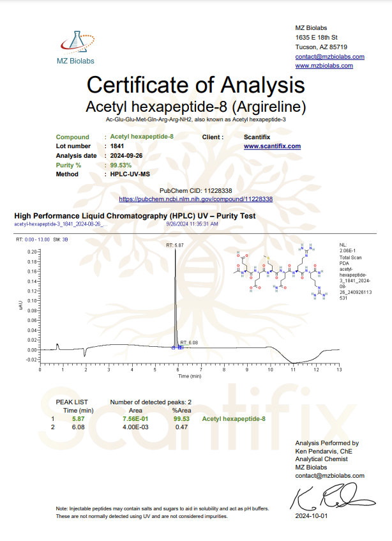This screenshot has height=541, width=392.
Task: Open the PubChem compound 11228338 URL
Action: [x=195, y=199]
